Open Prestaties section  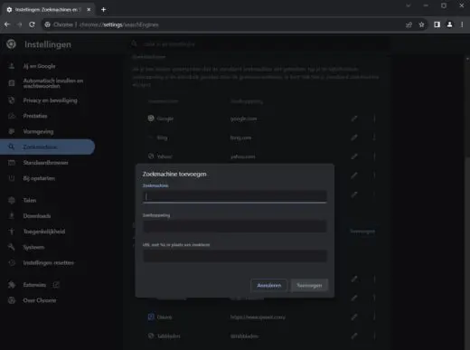tap(35, 116)
